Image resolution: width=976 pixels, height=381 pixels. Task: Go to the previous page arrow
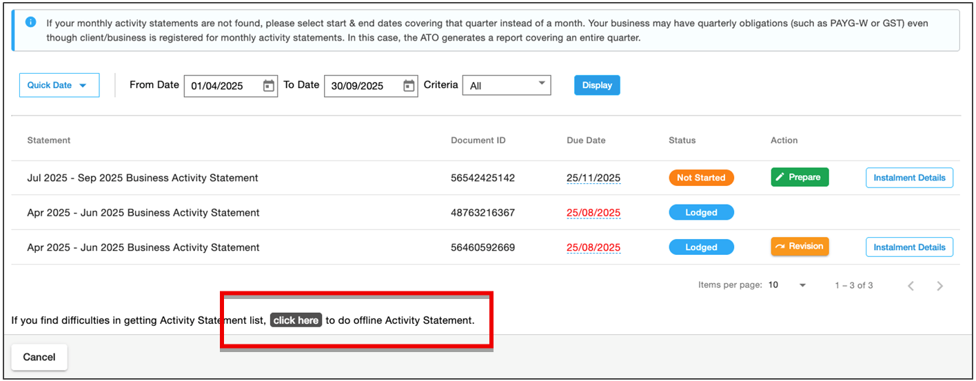click(911, 286)
